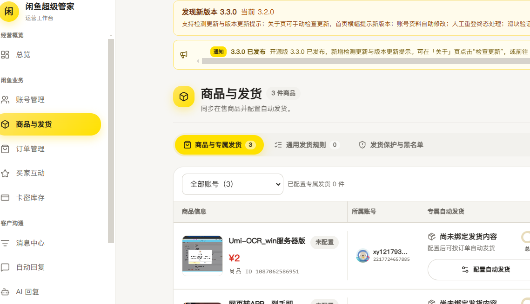Click the announcement megaphone icon
Image resolution: width=530 pixels, height=304 pixels.
tap(184, 55)
